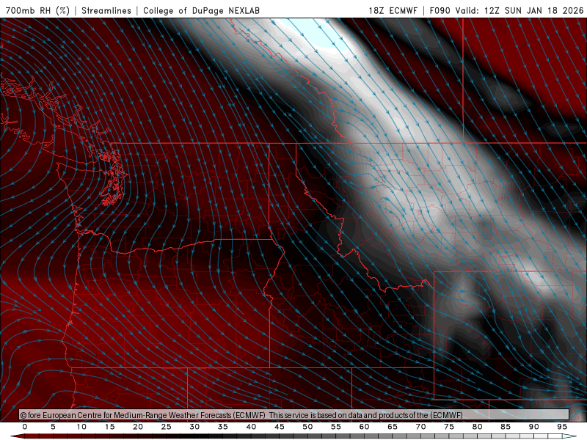Click the "45" colorbar tick label
The height and width of the screenshot is (440, 587).
pyautogui.click(x=280, y=427)
